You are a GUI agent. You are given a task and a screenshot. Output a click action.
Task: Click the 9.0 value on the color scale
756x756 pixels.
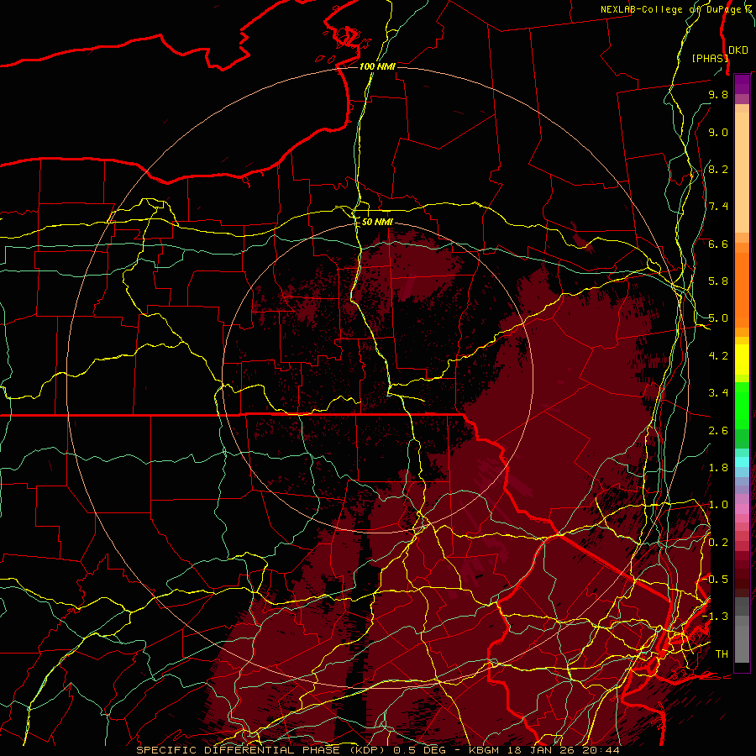point(718,132)
